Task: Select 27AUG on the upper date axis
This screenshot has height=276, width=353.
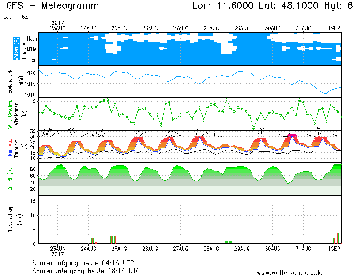Action: point(180,29)
